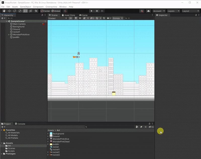
Task: Select the Move tool
Action: click(9, 11)
